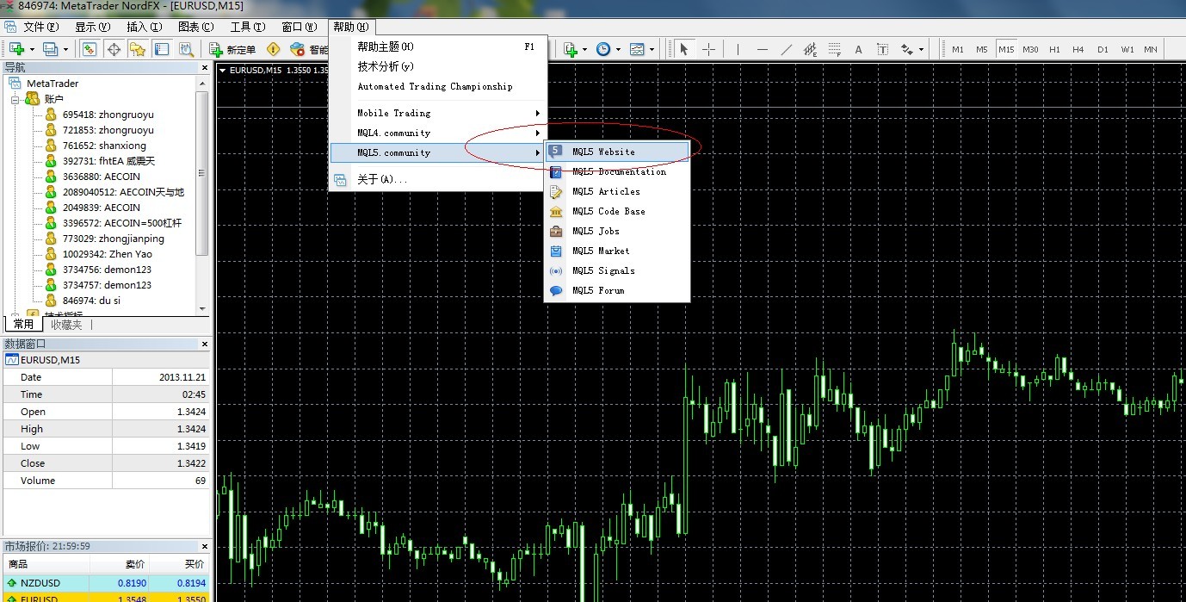Open MQL5 Forum entry

tap(617, 290)
